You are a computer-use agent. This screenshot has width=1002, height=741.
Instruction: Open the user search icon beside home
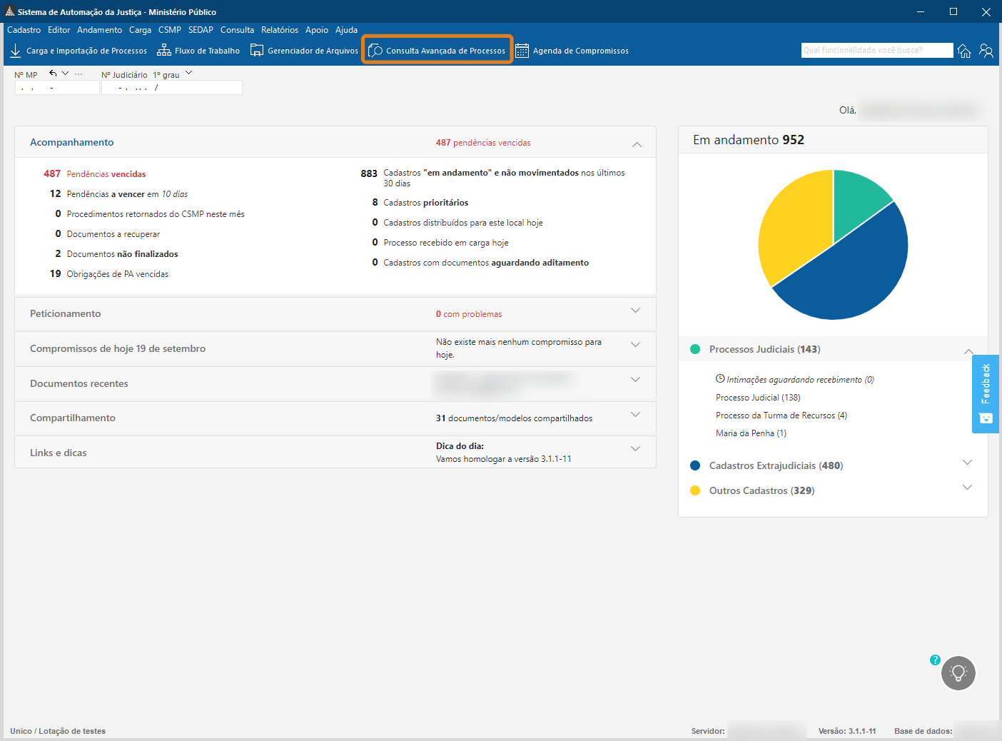(986, 51)
